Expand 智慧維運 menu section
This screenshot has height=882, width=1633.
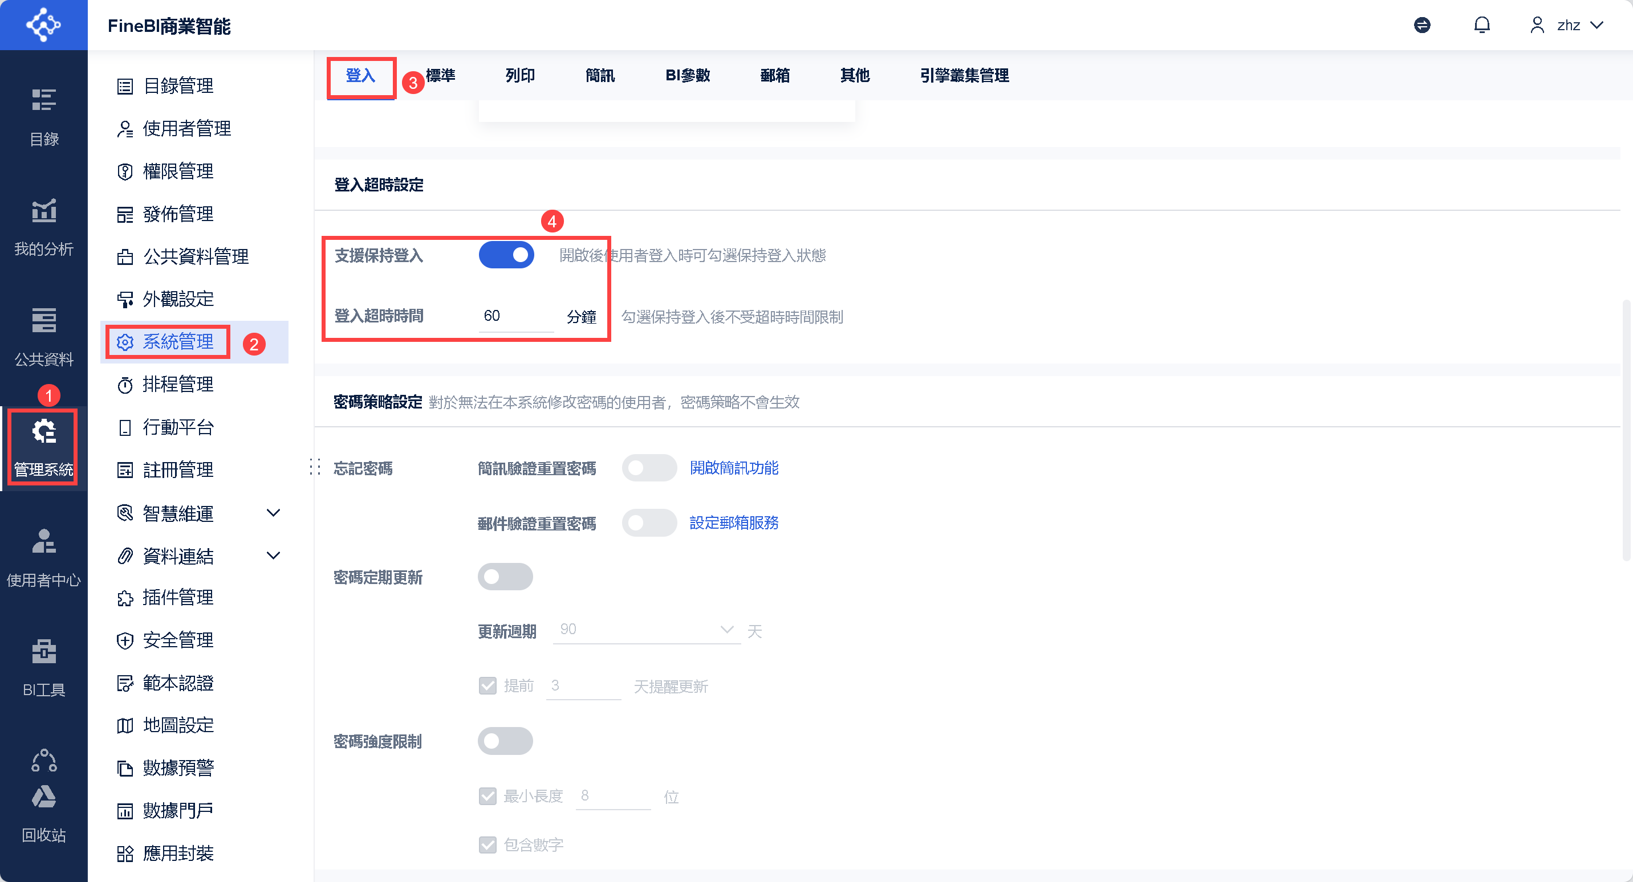pos(273,513)
